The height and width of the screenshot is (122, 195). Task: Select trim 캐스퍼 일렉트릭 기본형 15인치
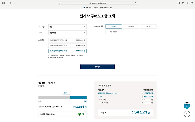point(67,39)
